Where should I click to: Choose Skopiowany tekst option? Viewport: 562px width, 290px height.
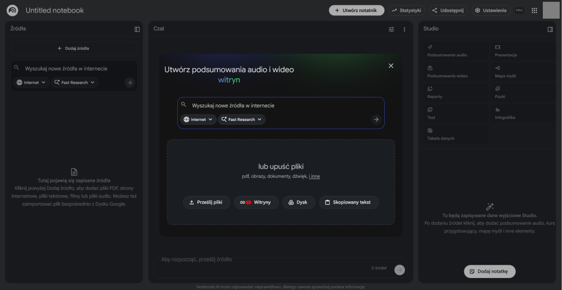tap(349, 202)
